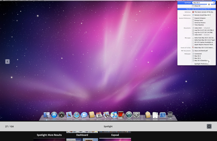Image resolution: width=217 pixels, height=141 pixels.
Task: Go to previous gallery image
Action: pos(8,62)
